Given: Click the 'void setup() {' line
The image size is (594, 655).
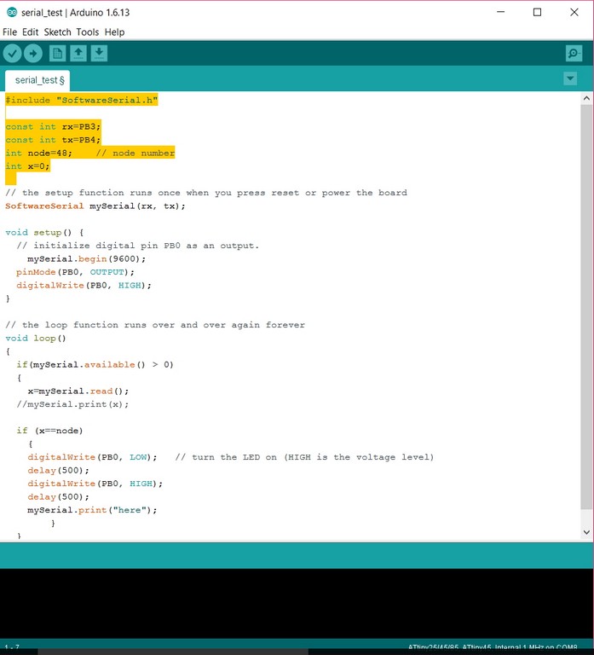Looking at the screenshot, I should (44, 232).
